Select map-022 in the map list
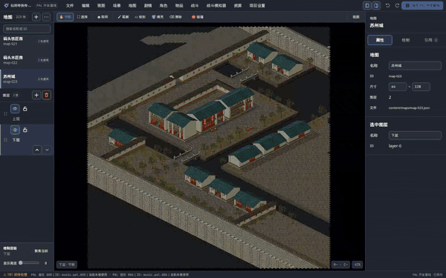The height and width of the screenshot is (278, 446). pos(27,60)
